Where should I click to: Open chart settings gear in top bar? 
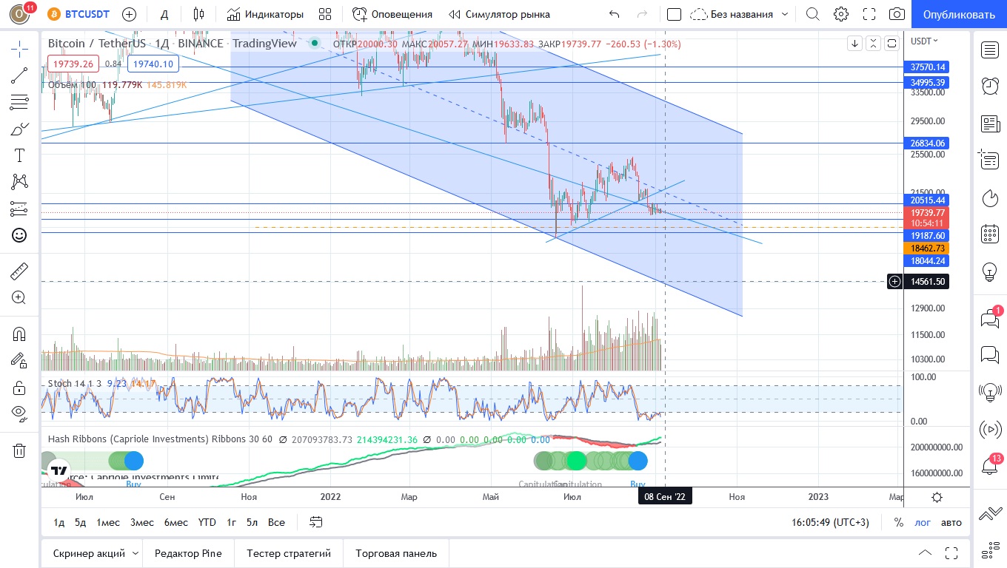(841, 14)
